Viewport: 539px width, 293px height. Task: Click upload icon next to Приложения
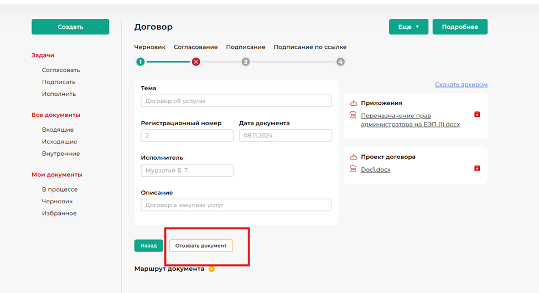(x=354, y=103)
